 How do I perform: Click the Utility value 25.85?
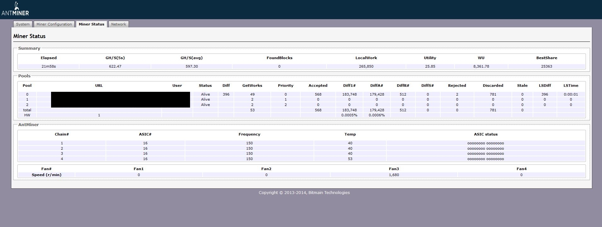430,66
